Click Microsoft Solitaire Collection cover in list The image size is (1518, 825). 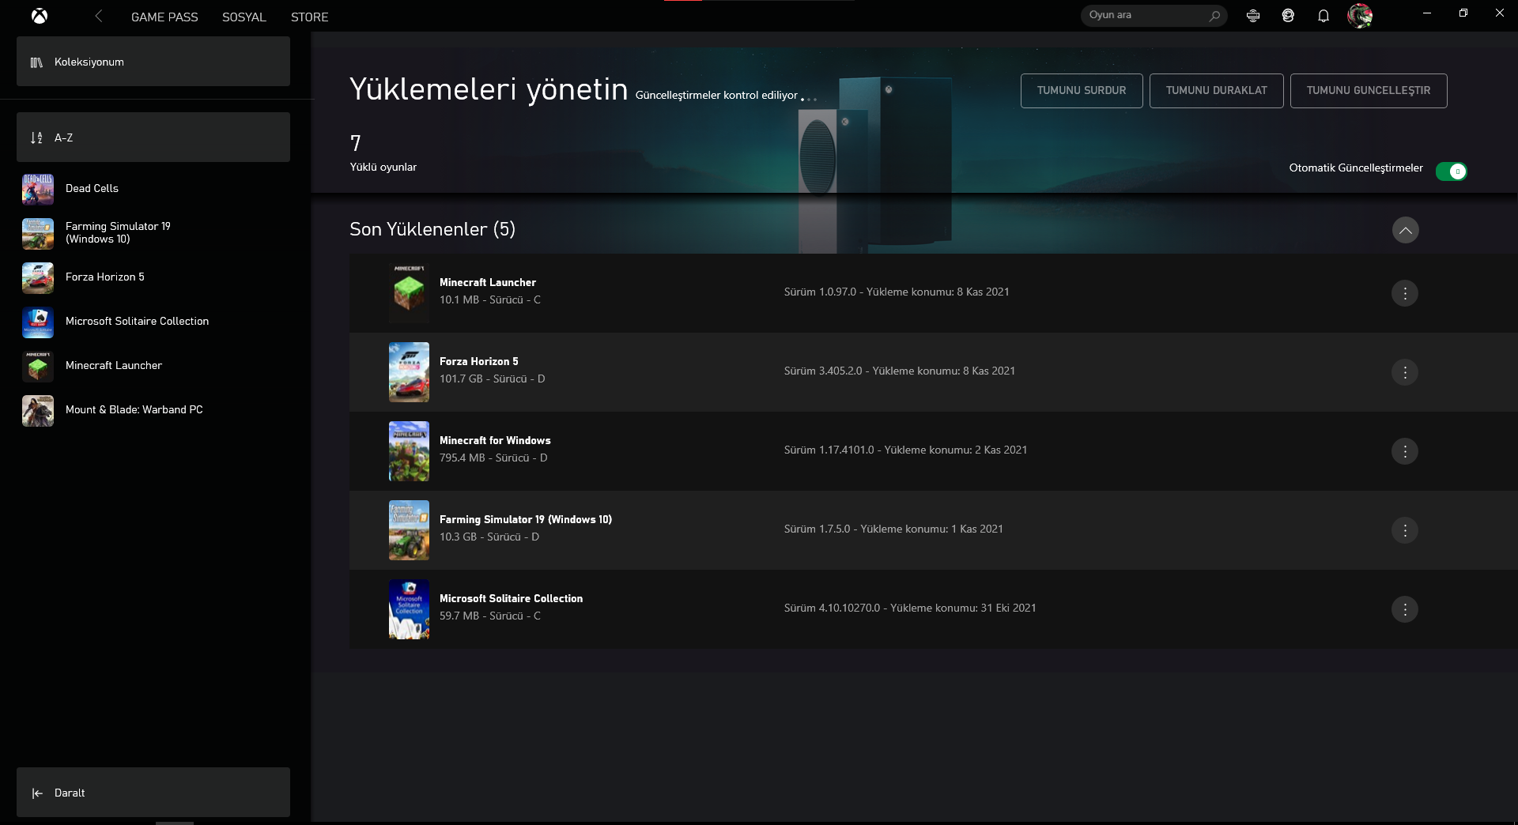pos(409,609)
